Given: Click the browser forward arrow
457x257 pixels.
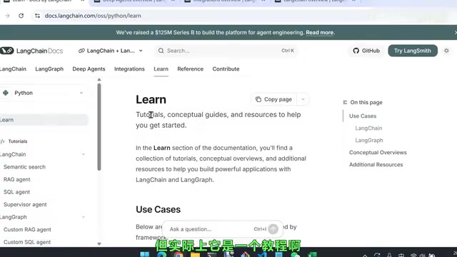Looking at the screenshot, I should click(x=7, y=16).
